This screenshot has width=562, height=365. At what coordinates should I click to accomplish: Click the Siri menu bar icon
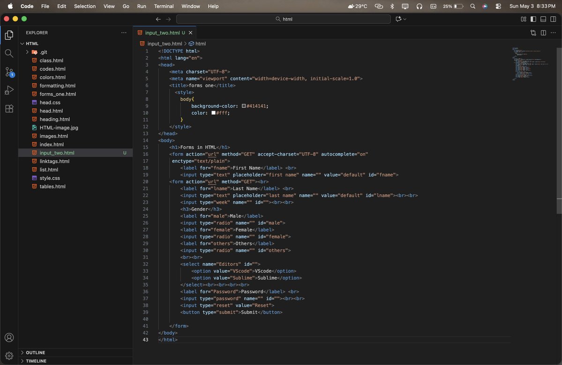click(x=485, y=6)
